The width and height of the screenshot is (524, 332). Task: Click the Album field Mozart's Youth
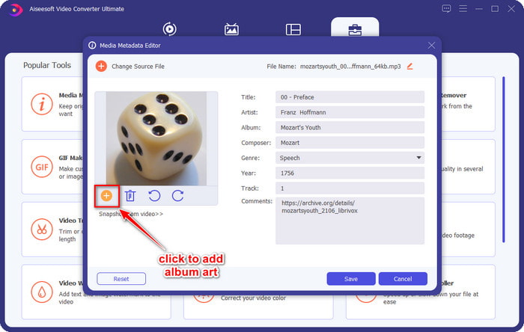pyautogui.click(x=350, y=127)
